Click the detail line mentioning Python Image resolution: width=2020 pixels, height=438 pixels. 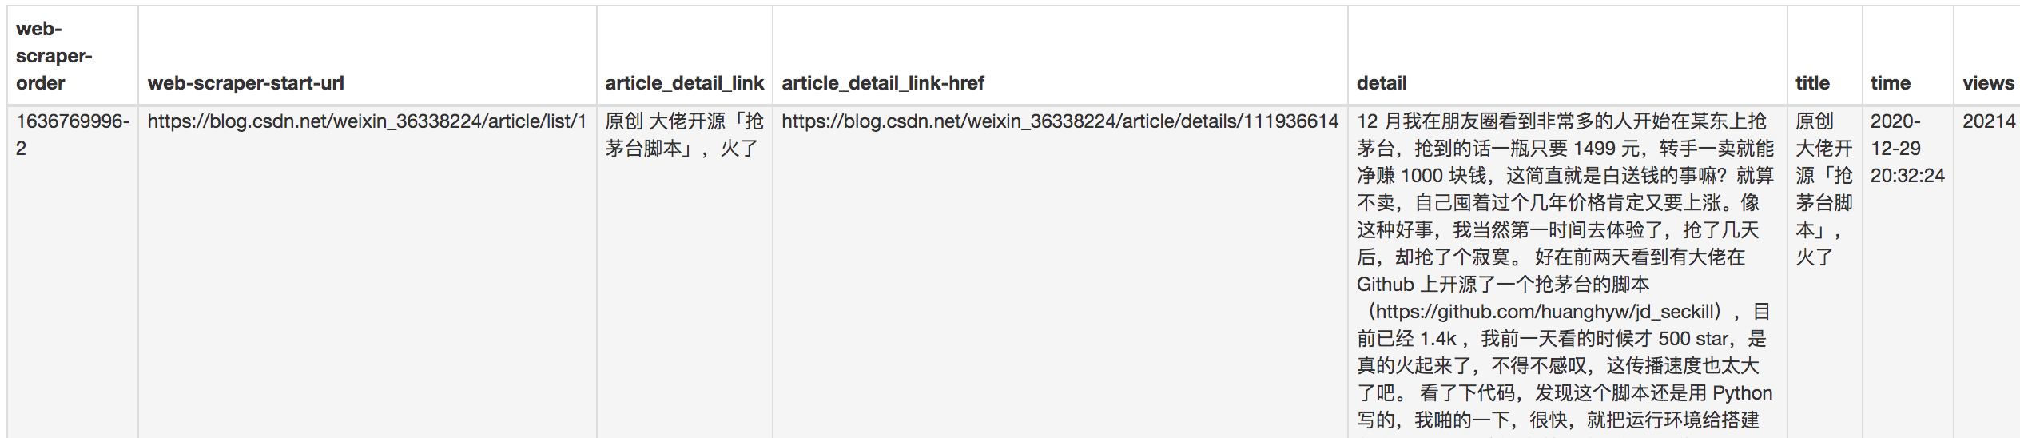pos(1565,393)
